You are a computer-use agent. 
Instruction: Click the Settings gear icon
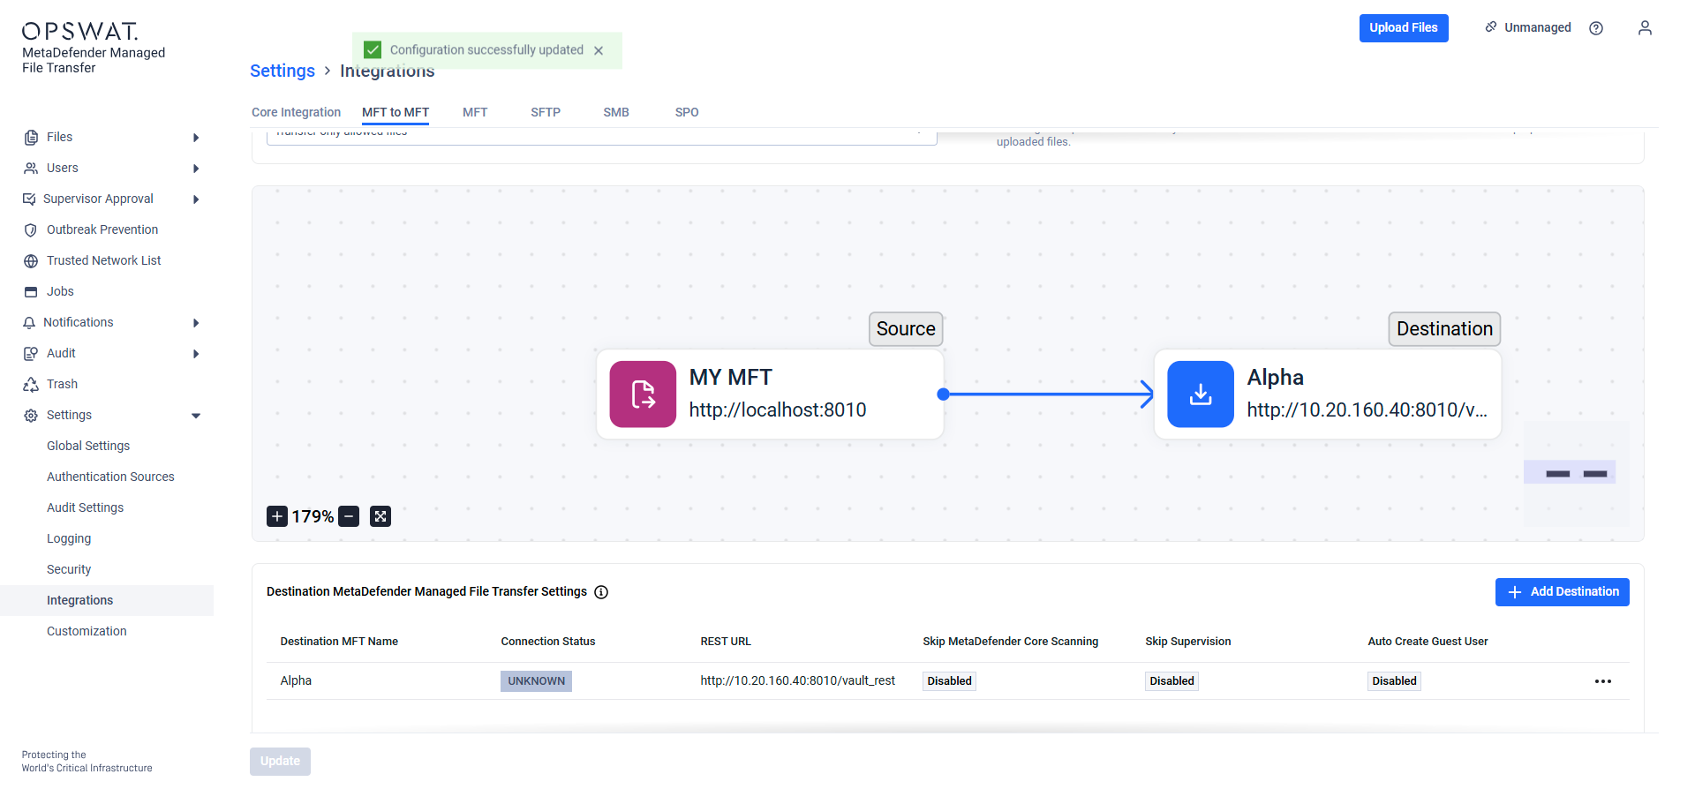(31, 416)
